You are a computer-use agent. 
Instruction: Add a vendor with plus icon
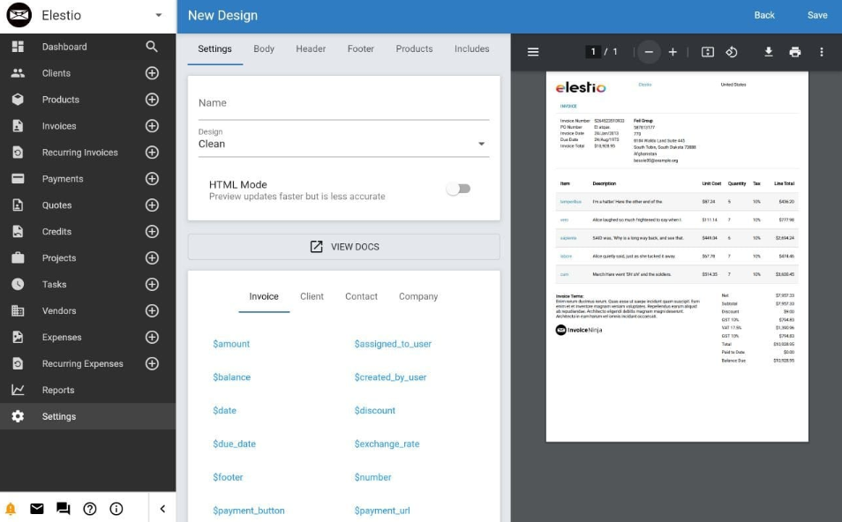[152, 310]
